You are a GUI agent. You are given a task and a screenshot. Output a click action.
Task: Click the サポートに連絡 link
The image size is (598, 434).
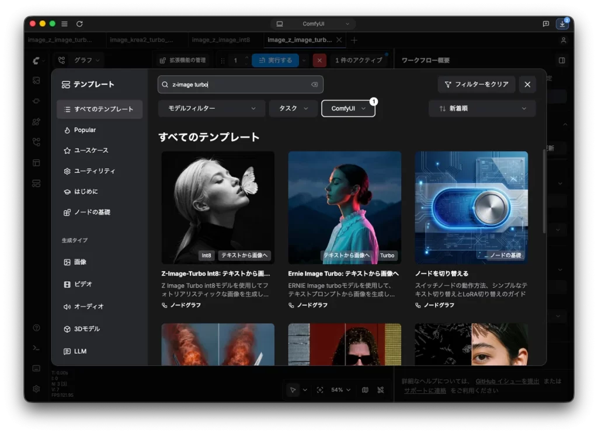tap(425, 391)
